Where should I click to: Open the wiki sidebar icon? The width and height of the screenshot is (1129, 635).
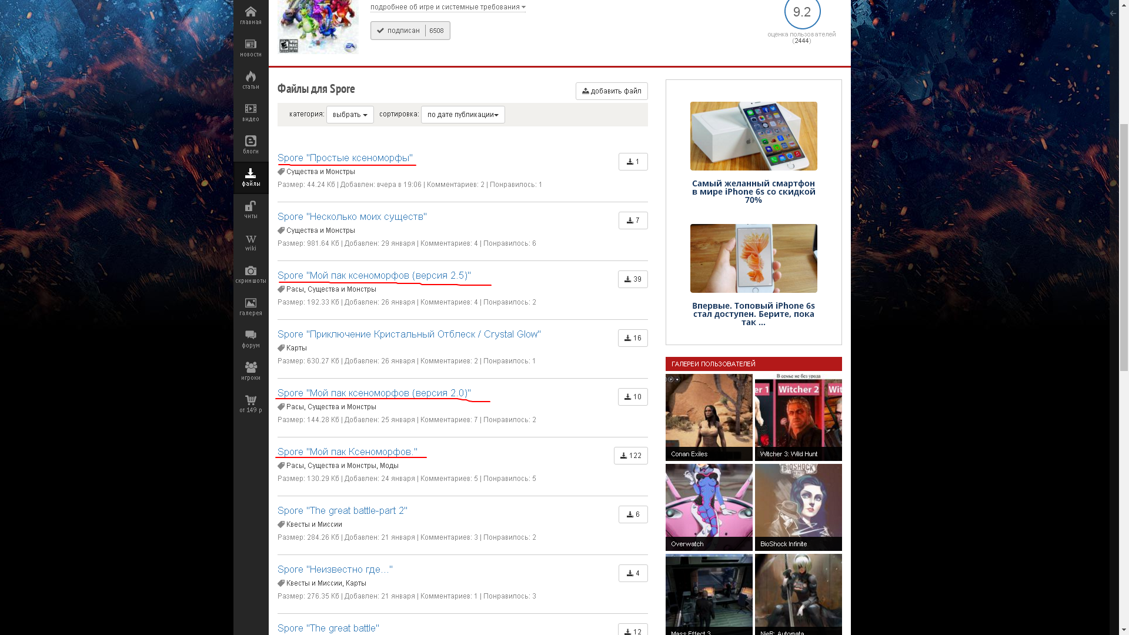250,242
